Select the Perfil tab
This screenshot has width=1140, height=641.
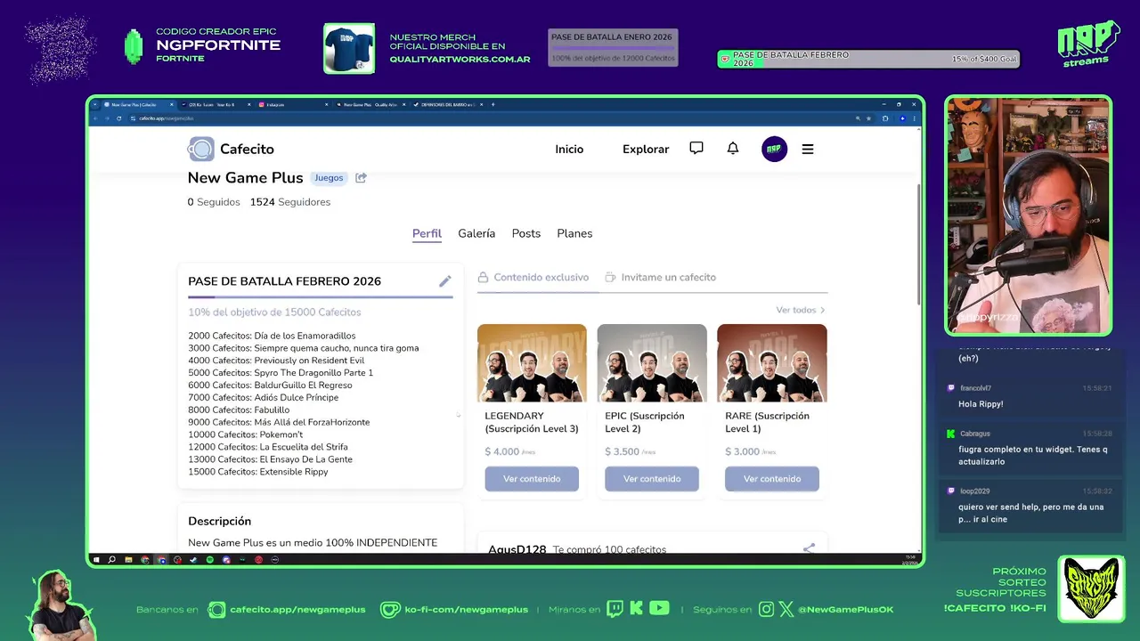427,233
